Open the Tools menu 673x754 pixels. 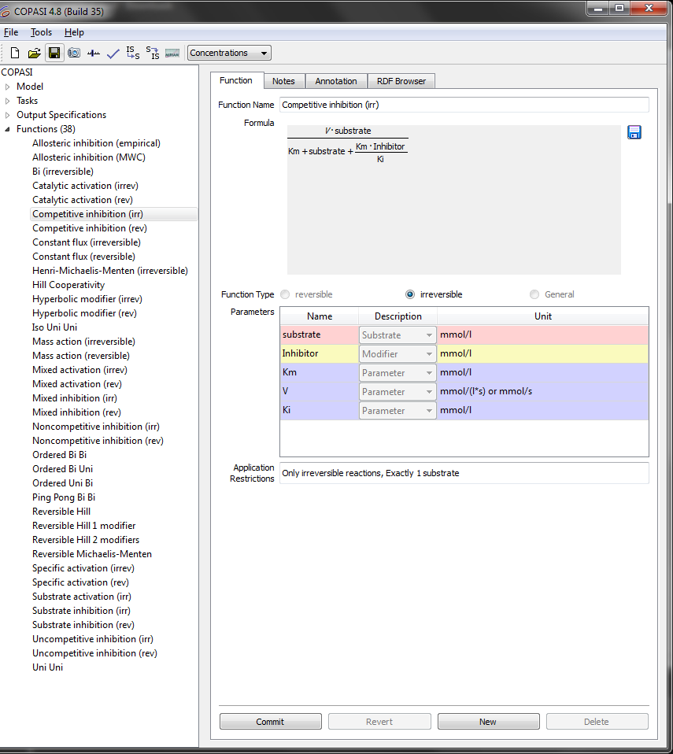(x=41, y=32)
